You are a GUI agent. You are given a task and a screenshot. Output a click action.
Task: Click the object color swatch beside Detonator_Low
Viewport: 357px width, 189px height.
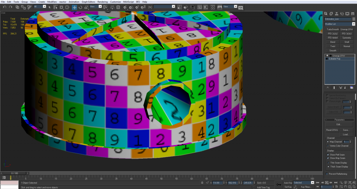[x=354, y=19]
